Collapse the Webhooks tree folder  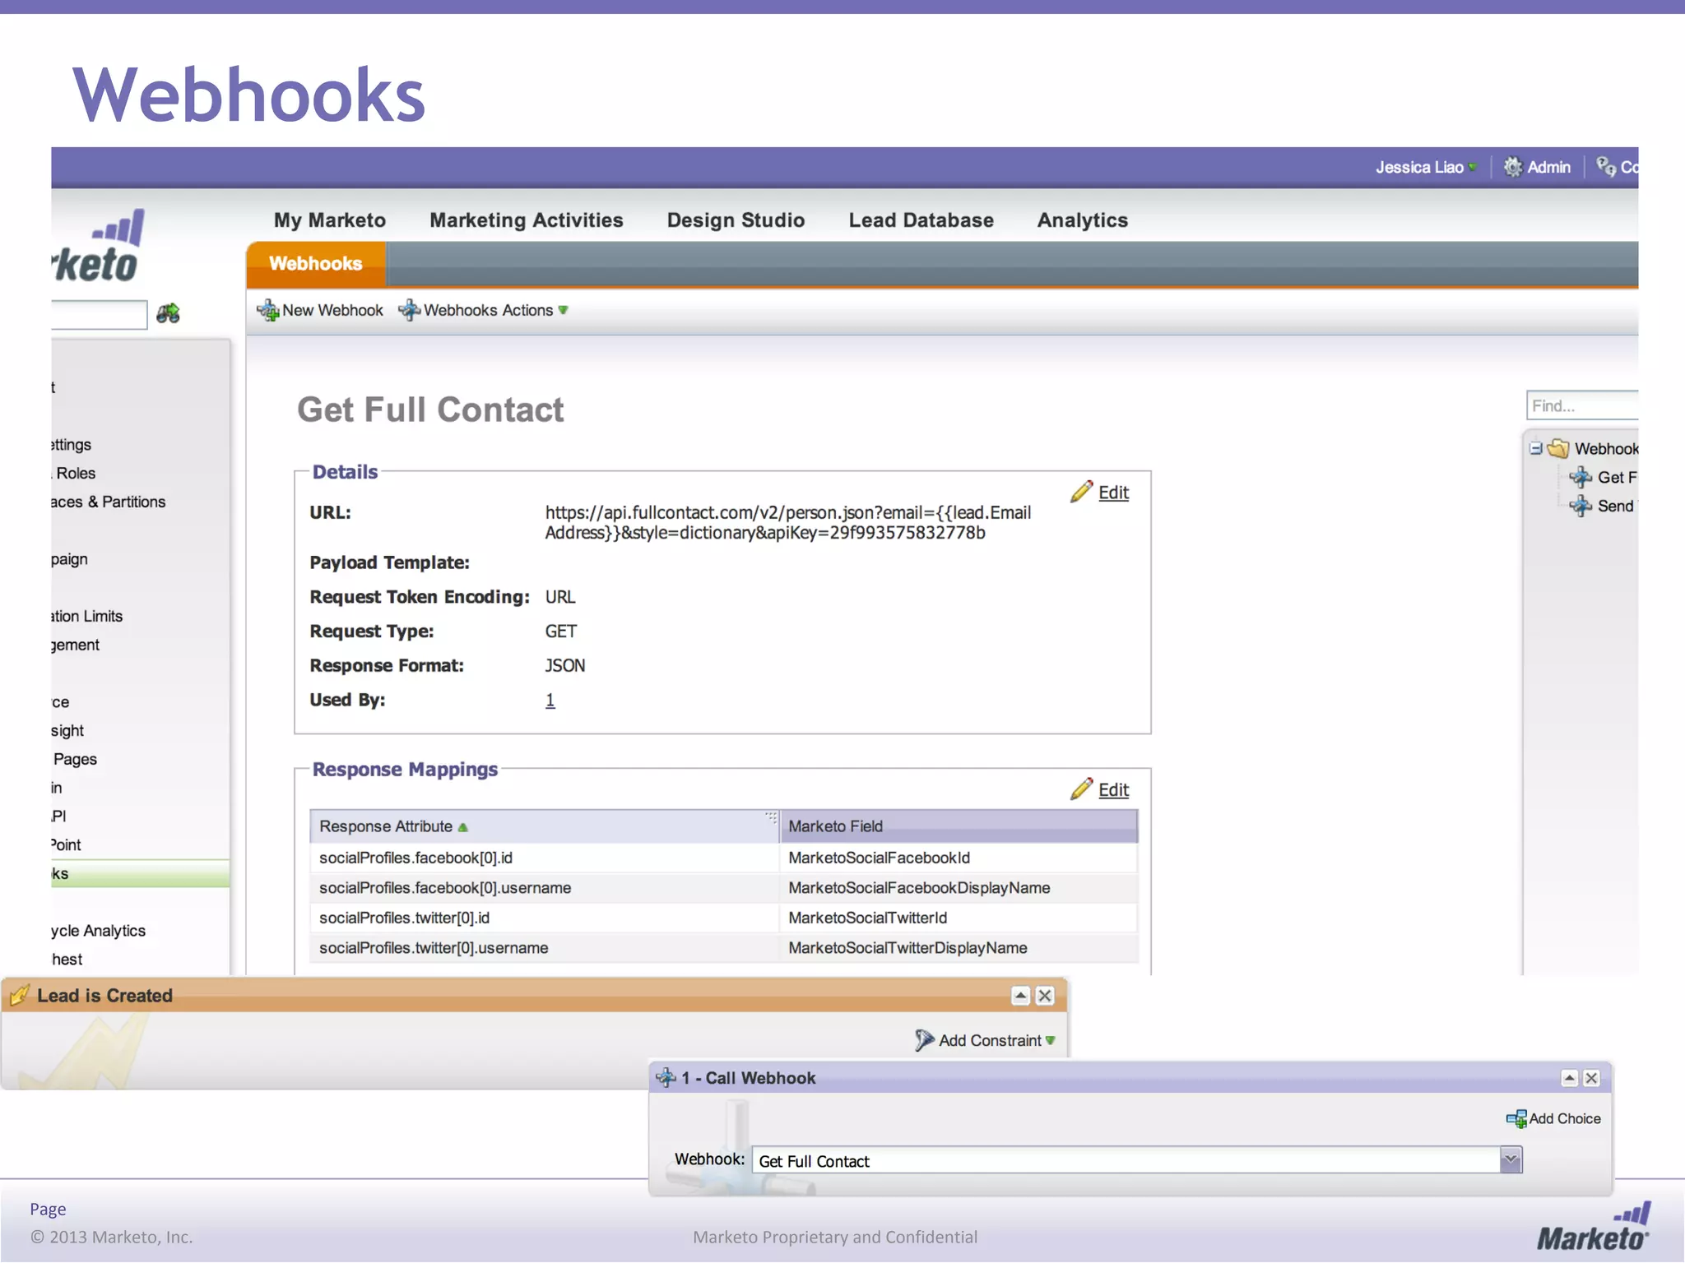[1536, 449]
